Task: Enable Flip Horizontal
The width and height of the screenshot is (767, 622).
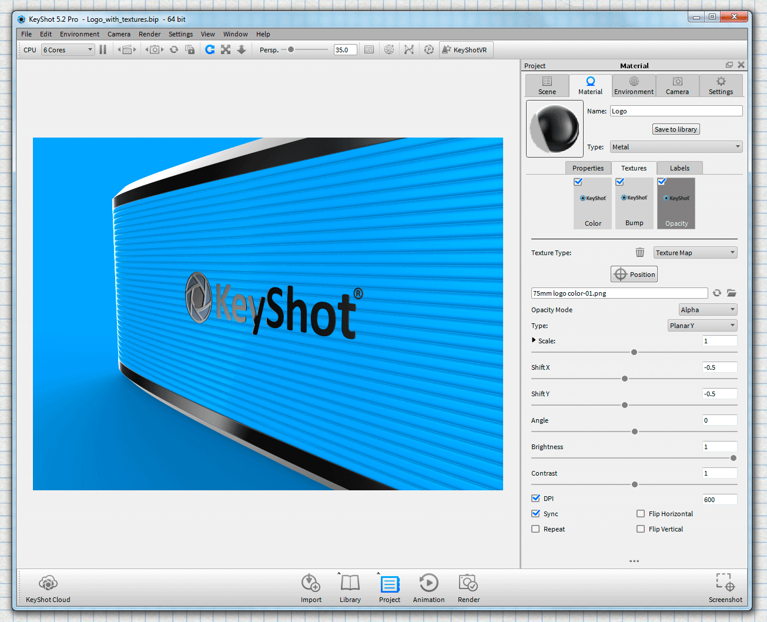Action: tap(641, 513)
